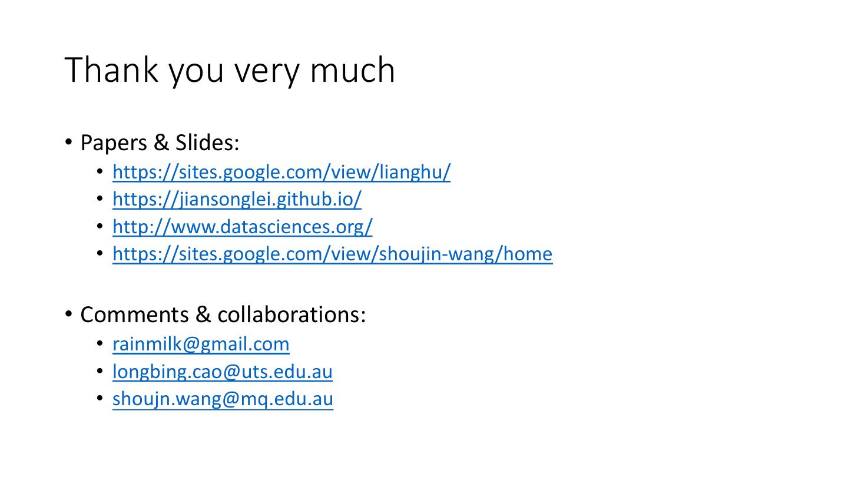Viewport: 848px width, 477px height.
Task: Open the shoujin-wang Google Sites home link
Action: tap(332, 254)
